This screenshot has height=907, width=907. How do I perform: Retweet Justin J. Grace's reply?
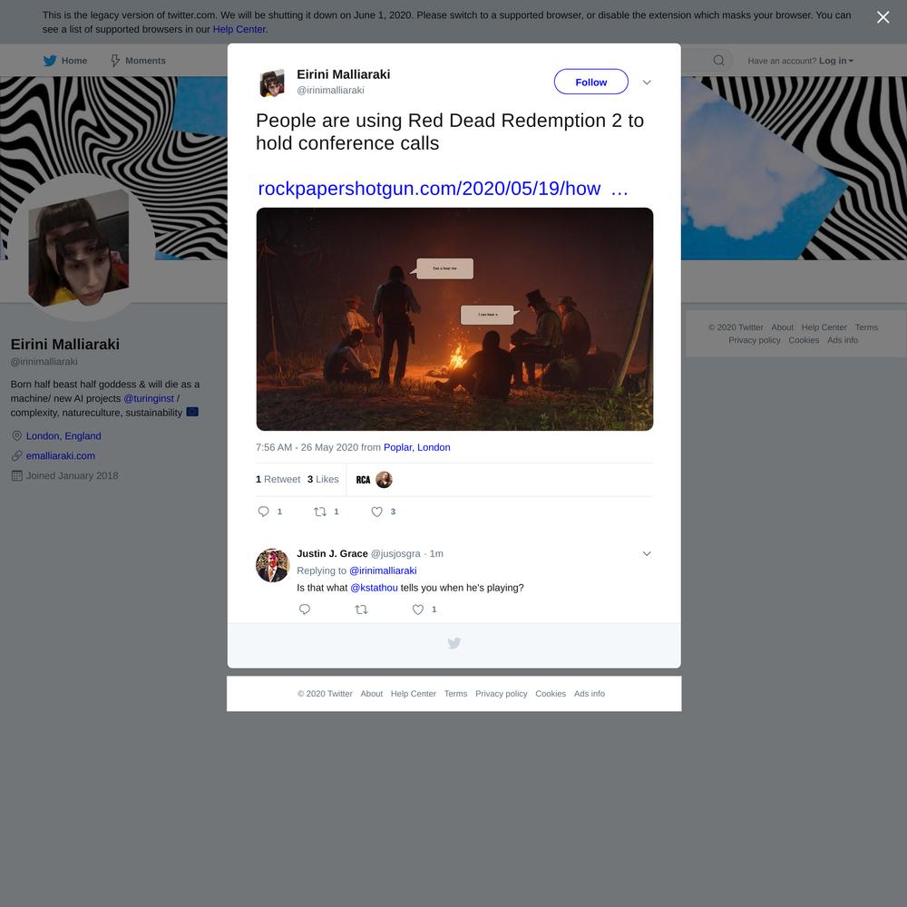tap(361, 610)
